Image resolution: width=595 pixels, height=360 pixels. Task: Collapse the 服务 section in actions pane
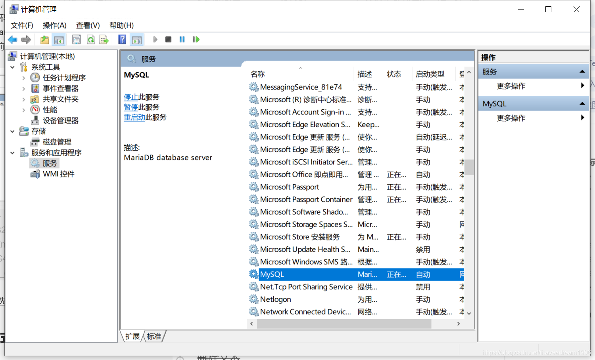(582, 72)
